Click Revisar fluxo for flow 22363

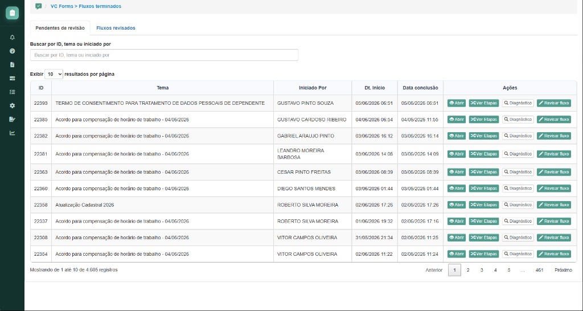pyautogui.click(x=554, y=172)
